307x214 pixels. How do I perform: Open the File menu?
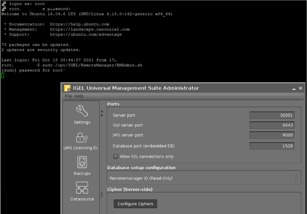click(68, 96)
